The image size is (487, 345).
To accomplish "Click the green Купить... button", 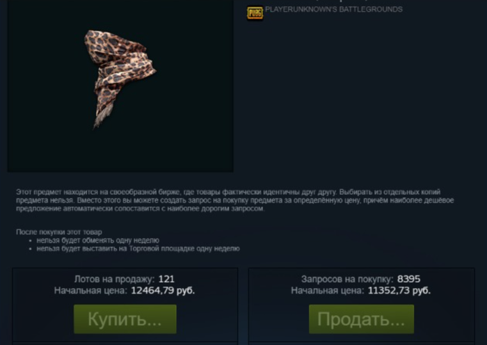I will (125, 319).
